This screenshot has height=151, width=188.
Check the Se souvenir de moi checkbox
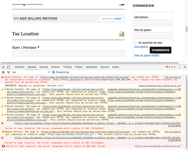(x=135, y=43)
